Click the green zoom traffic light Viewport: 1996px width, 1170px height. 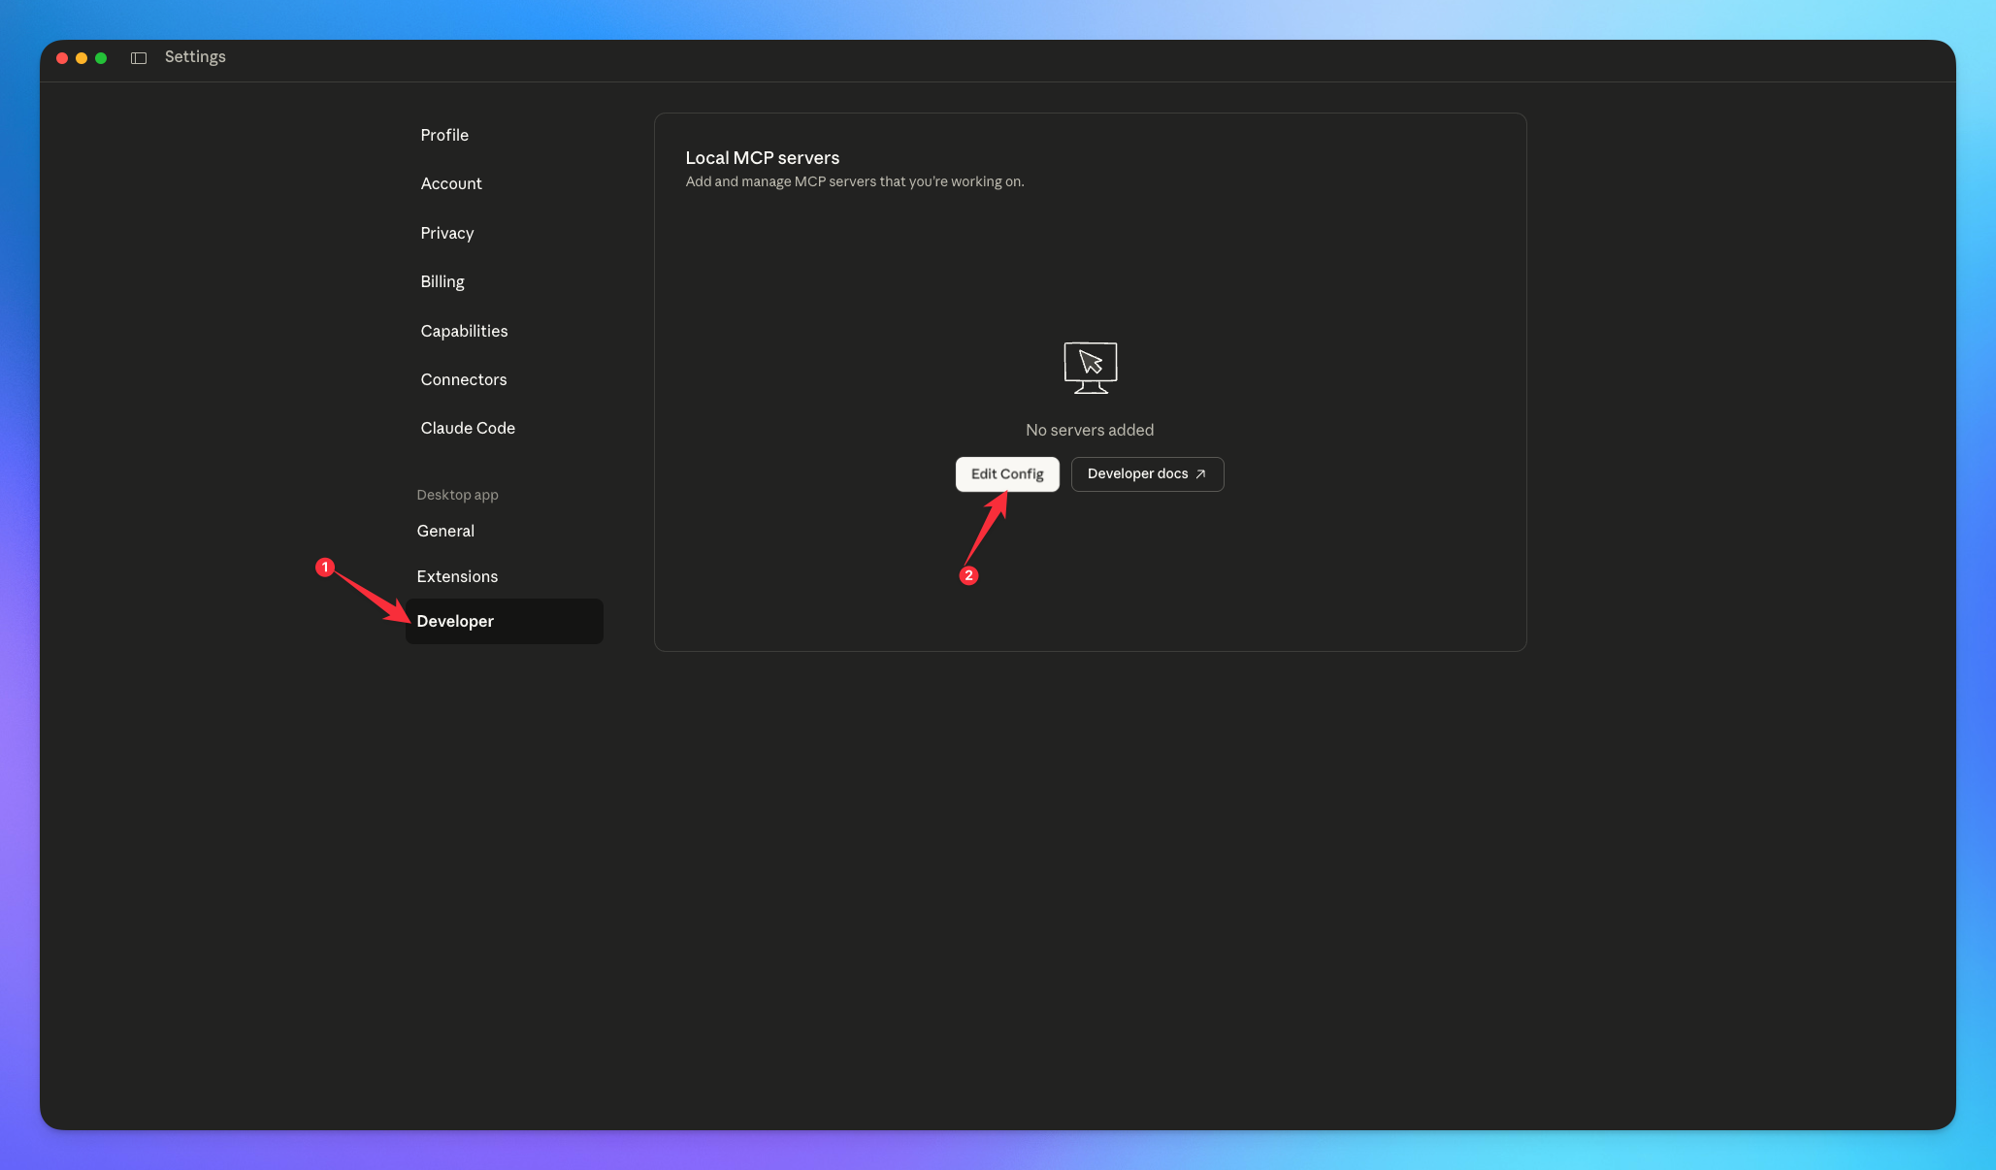102,58
